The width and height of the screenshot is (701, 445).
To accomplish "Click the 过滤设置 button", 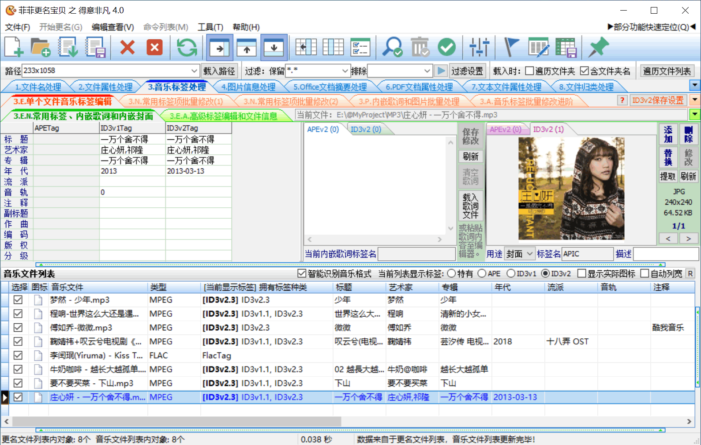I will [467, 71].
